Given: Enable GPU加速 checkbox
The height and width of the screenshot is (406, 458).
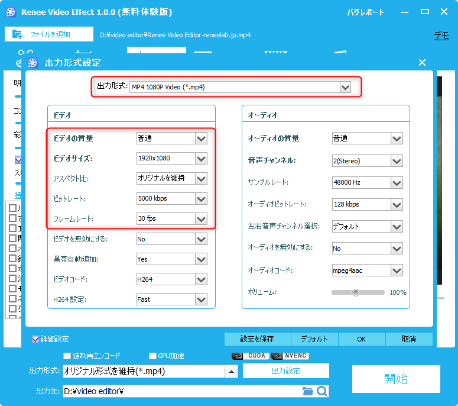Looking at the screenshot, I should click(152, 356).
